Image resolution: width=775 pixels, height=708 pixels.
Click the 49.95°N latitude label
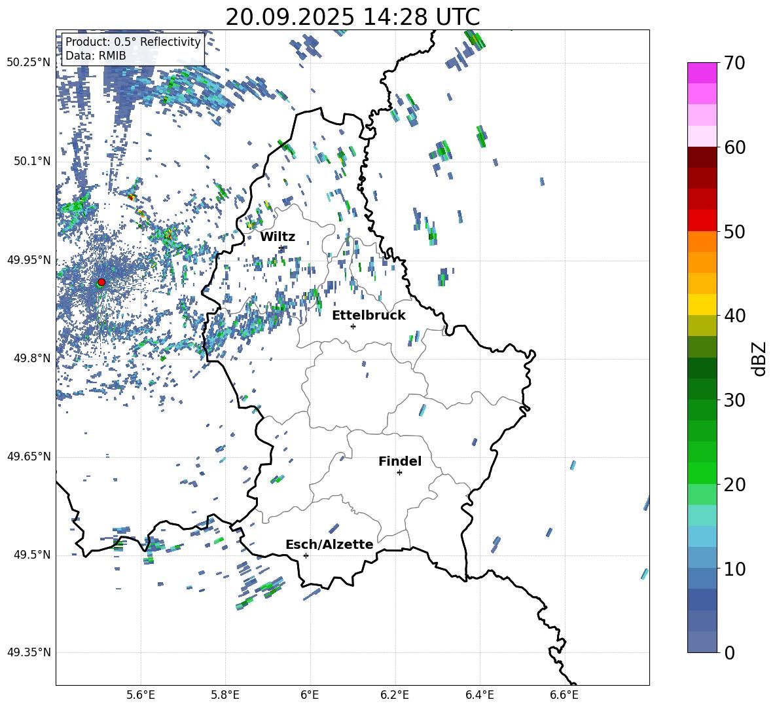(29, 259)
